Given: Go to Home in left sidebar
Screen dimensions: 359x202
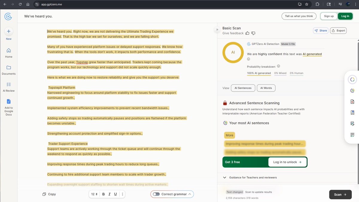Looking at the screenshot, I should pos(9,50).
